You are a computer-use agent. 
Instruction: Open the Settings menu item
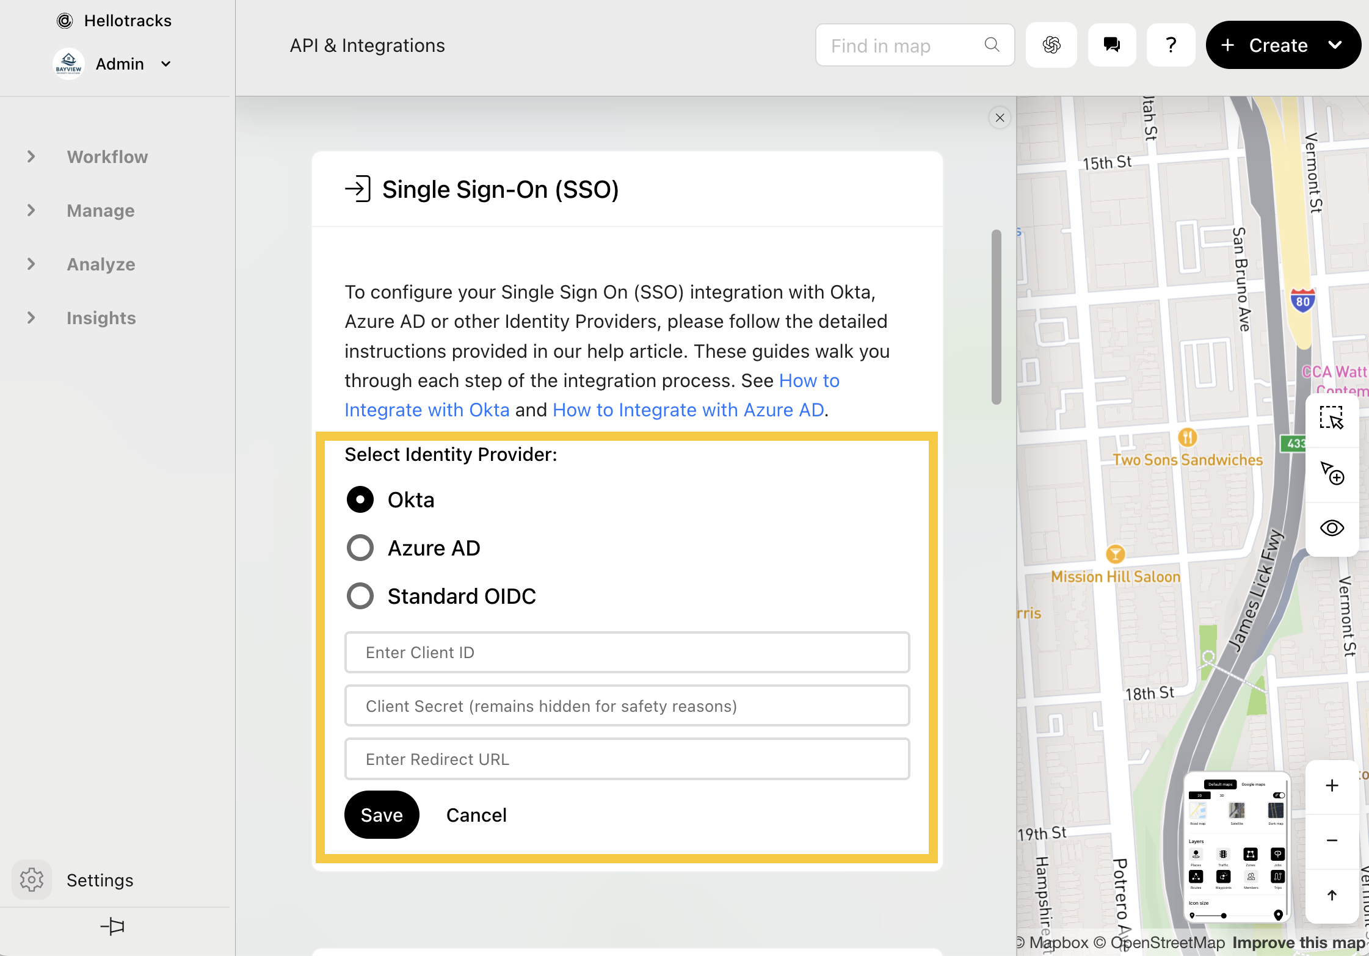click(x=100, y=880)
